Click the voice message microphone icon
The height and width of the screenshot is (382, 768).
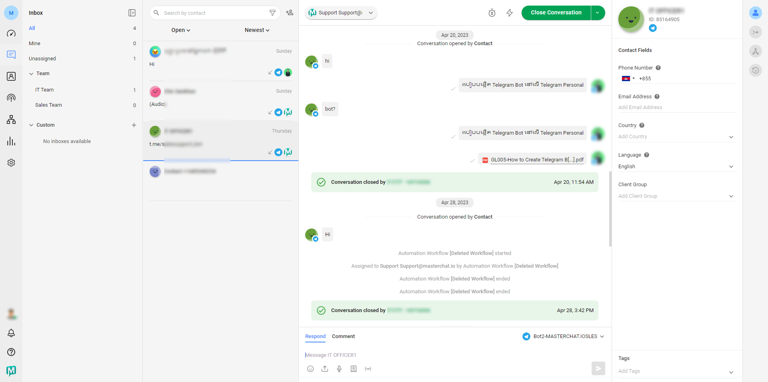339,369
